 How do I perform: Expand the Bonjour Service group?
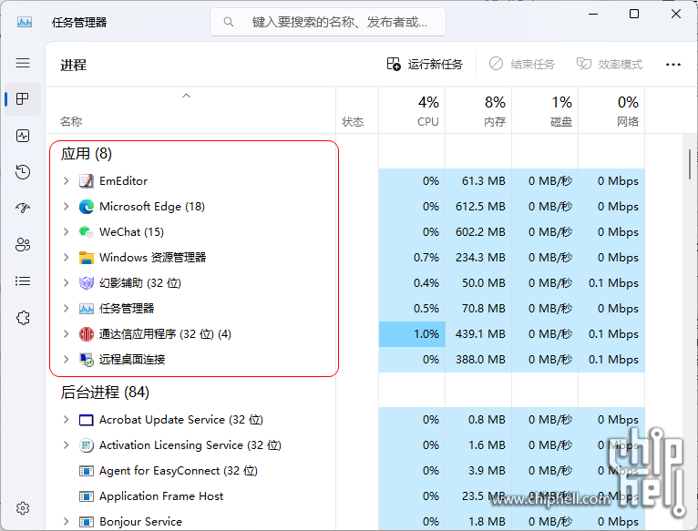point(66,521)
